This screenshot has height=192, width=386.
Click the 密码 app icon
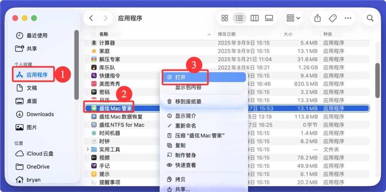click(94, 92)
